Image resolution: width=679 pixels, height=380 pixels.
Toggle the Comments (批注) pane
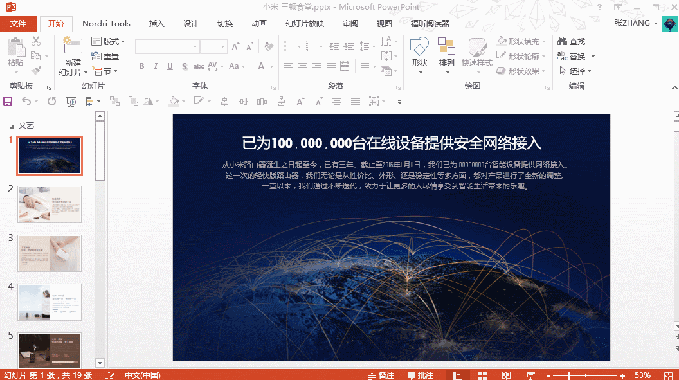pos(421,375)
